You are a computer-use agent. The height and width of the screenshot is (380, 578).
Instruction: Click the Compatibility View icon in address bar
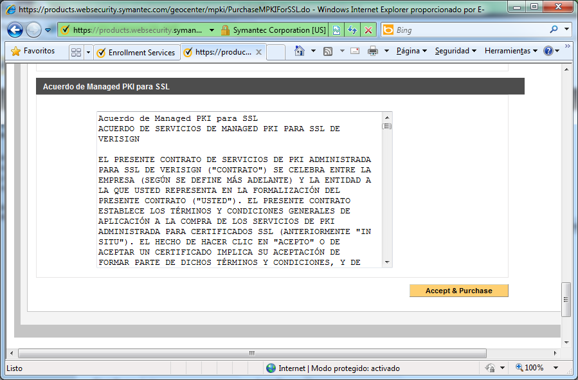tap(336, 30)
